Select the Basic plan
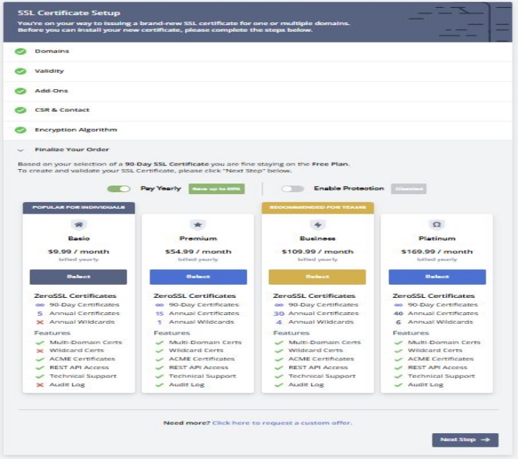Screen dimensions: 518x459 pos(78,277)
